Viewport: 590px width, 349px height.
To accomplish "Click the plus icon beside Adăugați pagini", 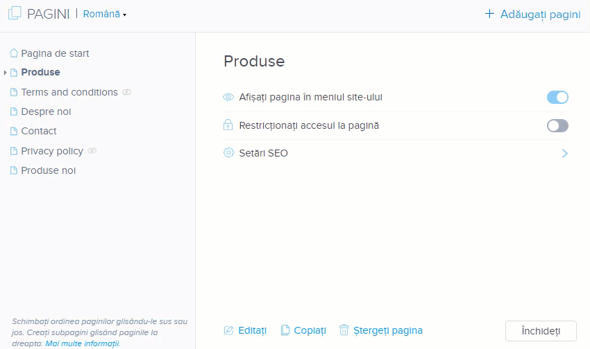I will 489,15.
